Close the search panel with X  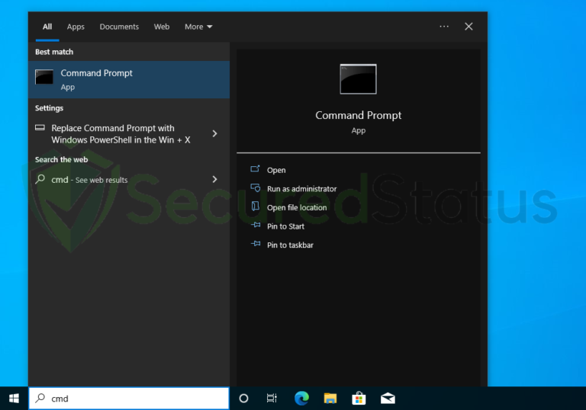point(468,27)
